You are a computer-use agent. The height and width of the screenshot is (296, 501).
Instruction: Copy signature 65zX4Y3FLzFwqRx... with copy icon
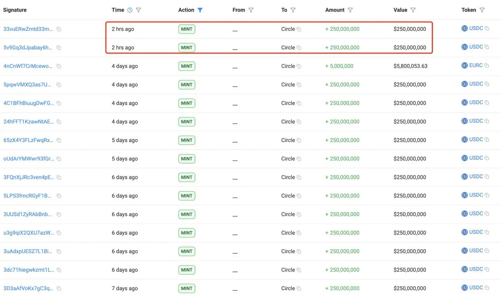pyautogui.click(x=59, y=140)
